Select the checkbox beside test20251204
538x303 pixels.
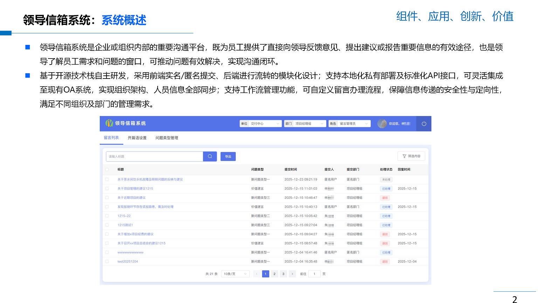click(107, 261)
